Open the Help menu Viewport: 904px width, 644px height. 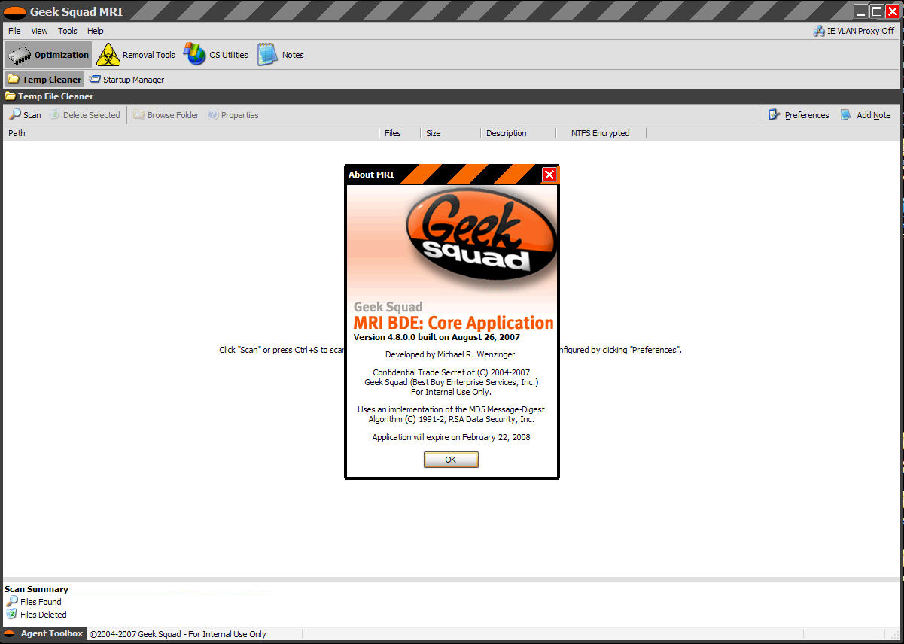(96, 31)
